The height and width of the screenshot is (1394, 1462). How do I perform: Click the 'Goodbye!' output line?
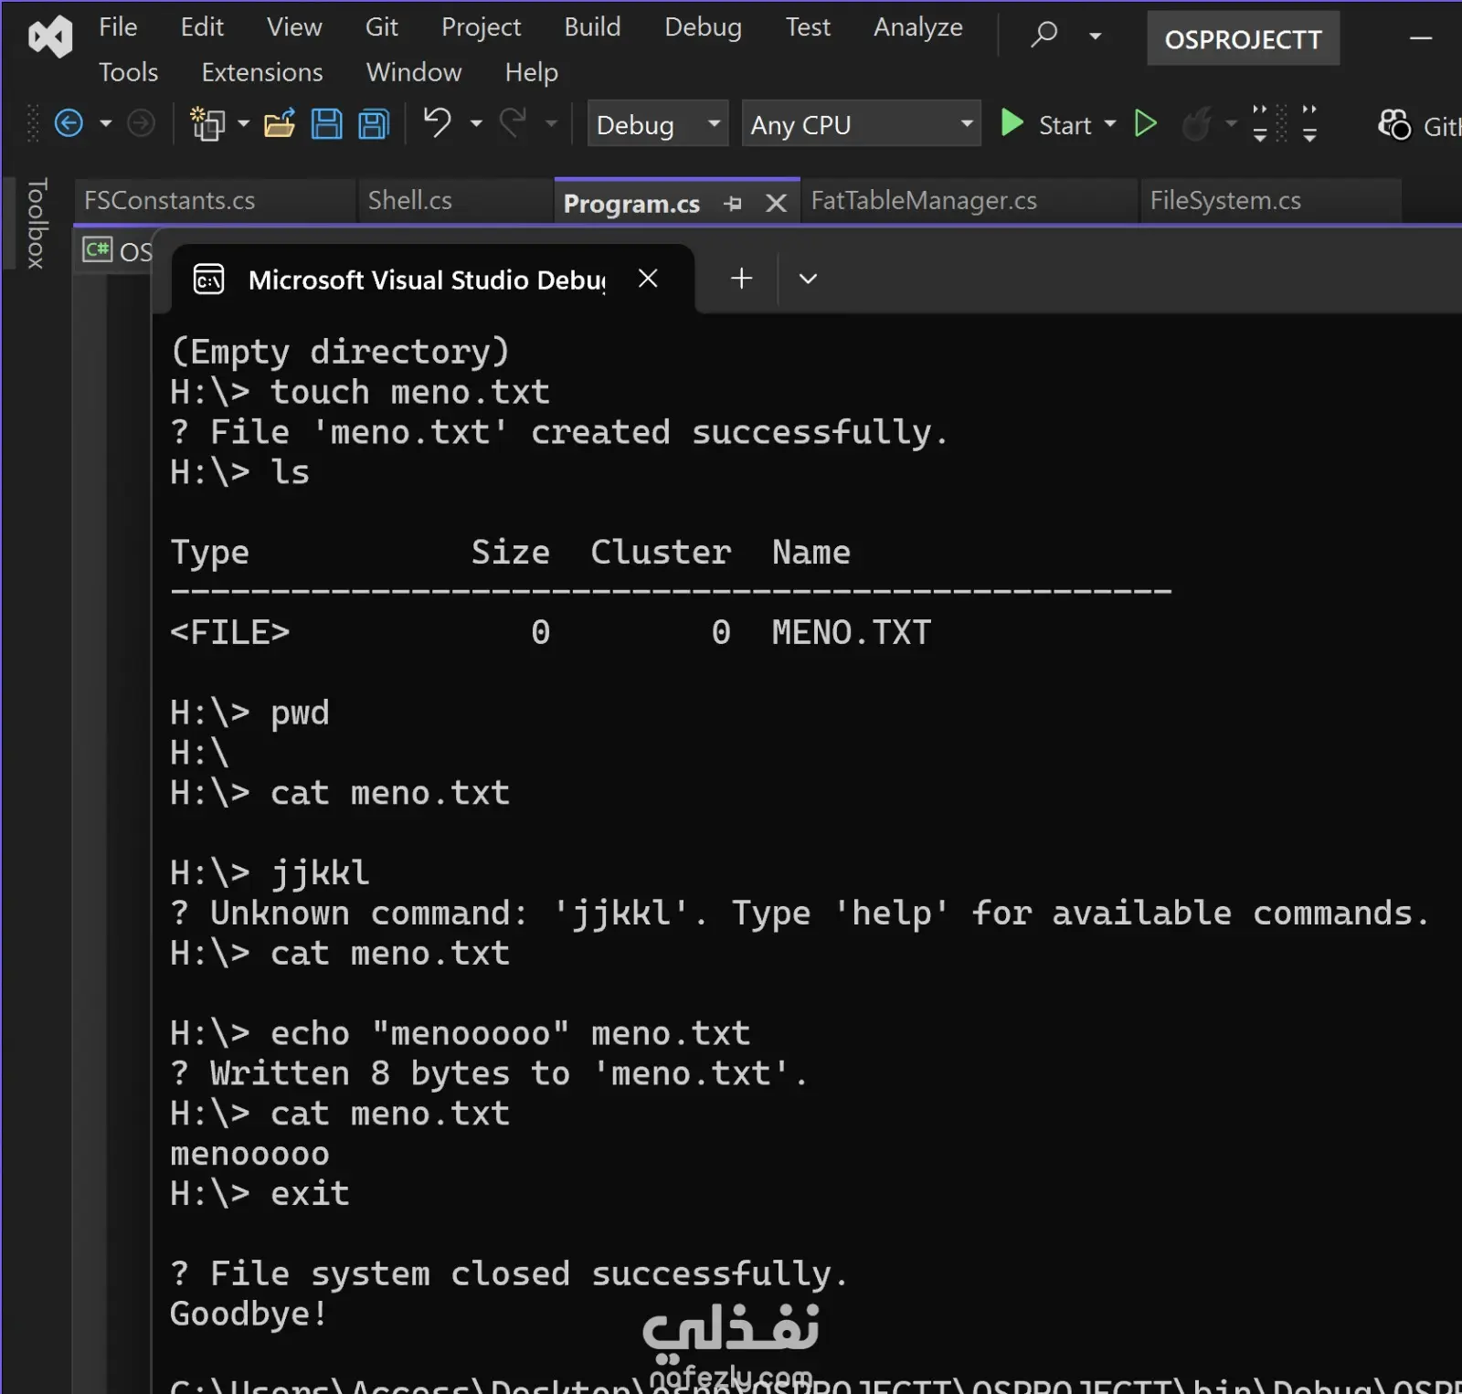pos(249,1314)
